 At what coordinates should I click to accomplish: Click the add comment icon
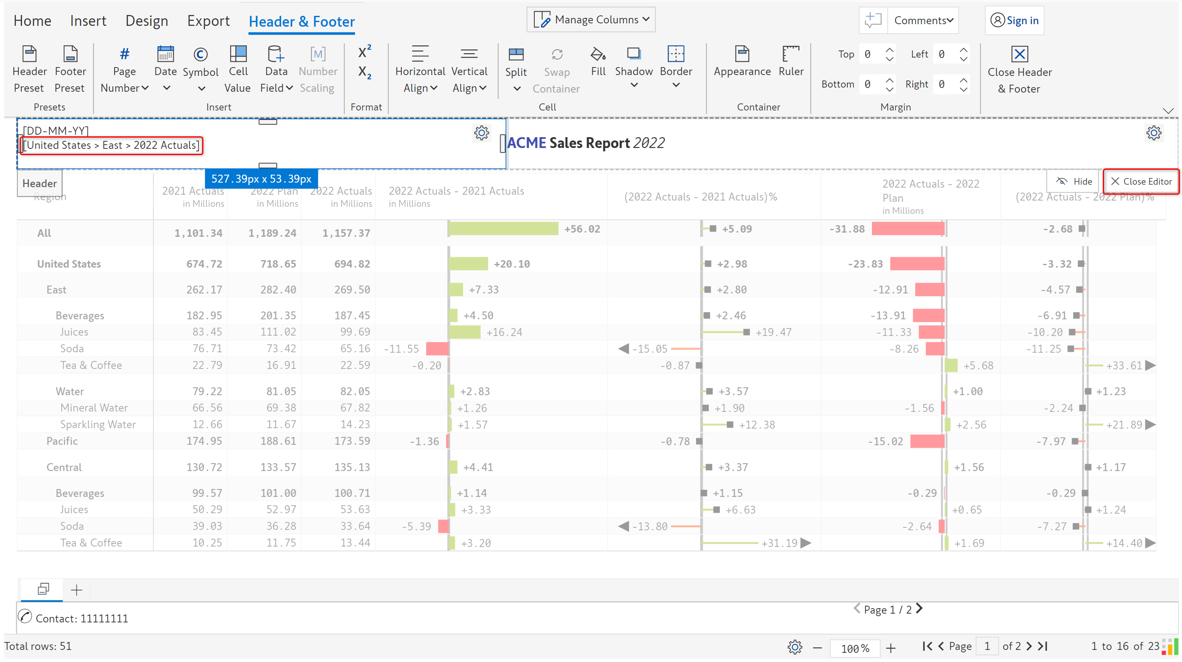coord(873,20)
